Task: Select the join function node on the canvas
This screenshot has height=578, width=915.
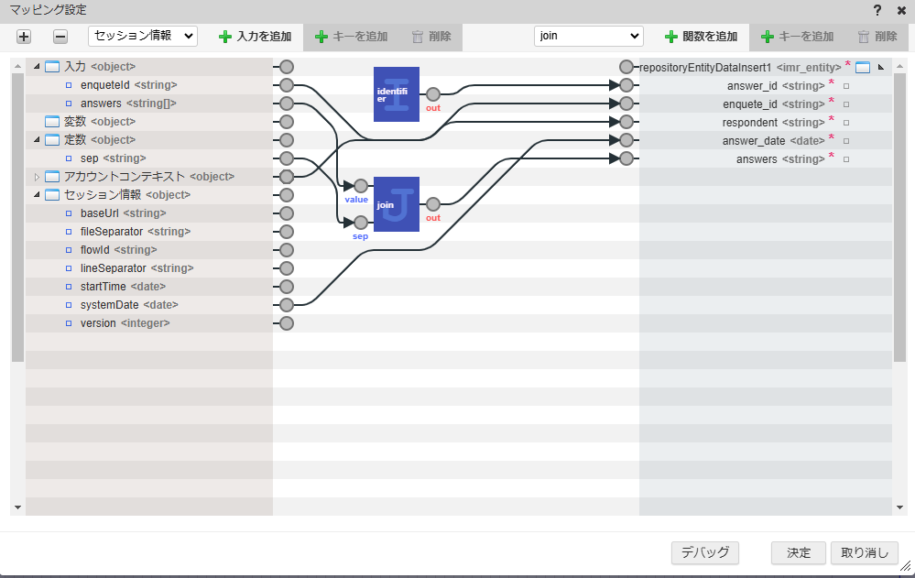Action: click(x=396, y=206)
